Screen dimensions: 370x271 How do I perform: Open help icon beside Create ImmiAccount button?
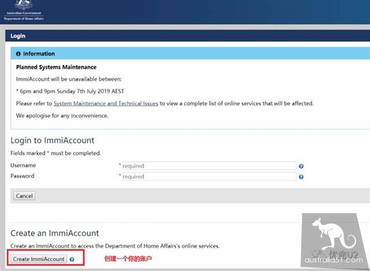[x=72, y=259]
